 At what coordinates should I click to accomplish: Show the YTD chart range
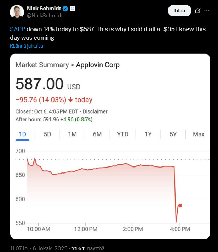click(x=123, y=134)
